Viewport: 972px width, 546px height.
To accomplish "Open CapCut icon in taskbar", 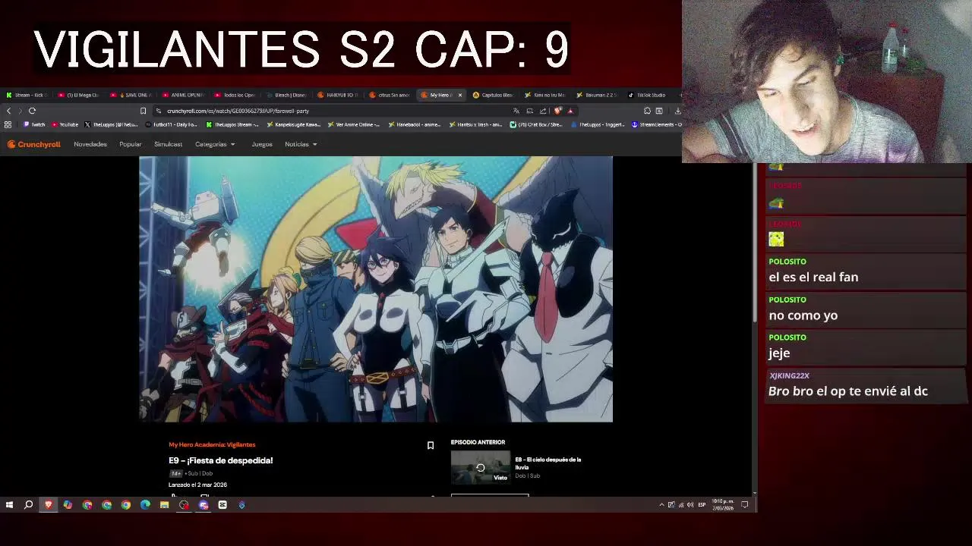I will [222, 505].
